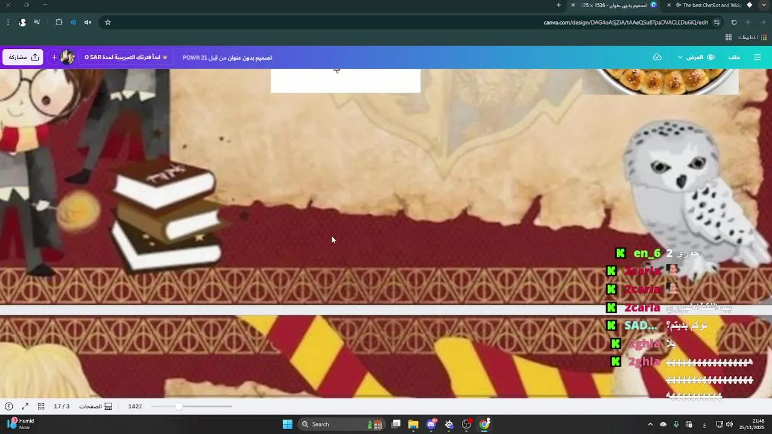772x434 pixels.
Task: Open Task View on the taskbar
Action: [396, 424]
